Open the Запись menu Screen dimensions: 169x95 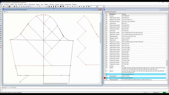26,4
